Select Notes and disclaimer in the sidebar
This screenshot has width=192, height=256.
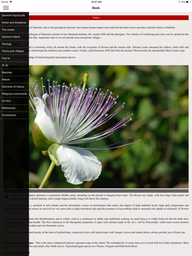14,23
